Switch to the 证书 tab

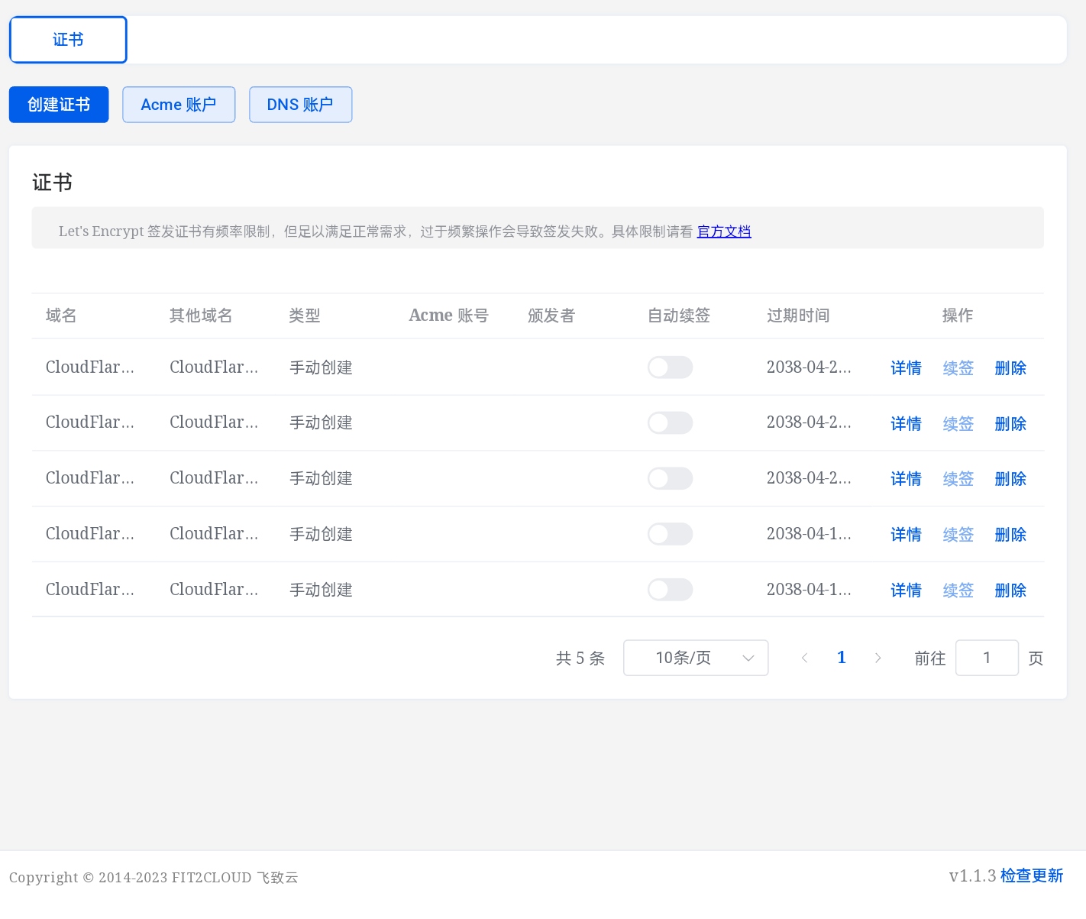pyautogui.click(x=67, y=39)
